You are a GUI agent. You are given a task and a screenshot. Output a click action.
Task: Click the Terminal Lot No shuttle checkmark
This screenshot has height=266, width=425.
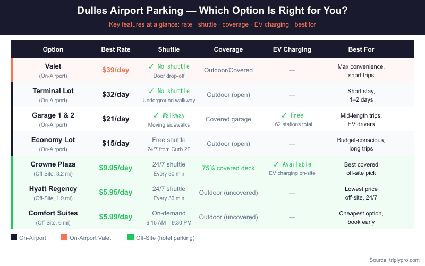tap(151, 91)
